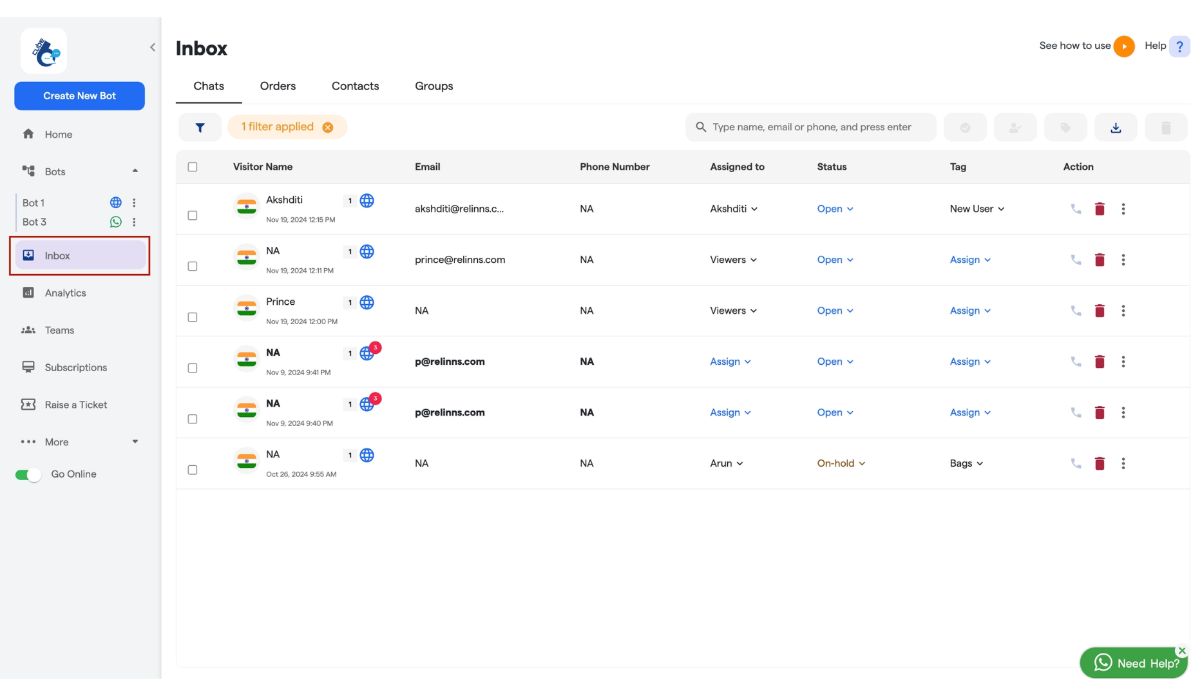Select the checkbox for Akshditi's chat
Image resolution: width=1202 pixels, height=696 pixels.
193,215
